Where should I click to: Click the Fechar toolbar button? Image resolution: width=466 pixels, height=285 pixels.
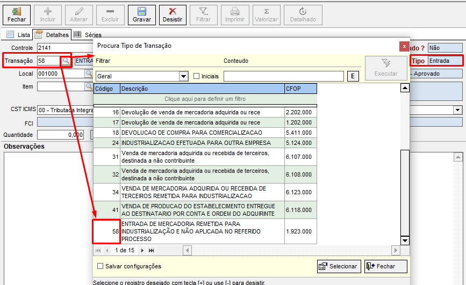[16, 14]
